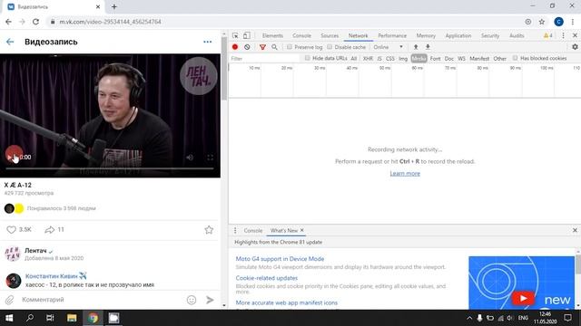Focus the network Filter input field
Image resolution: width=581 pixels, height=326 pixels.
(x=264, y=58)
